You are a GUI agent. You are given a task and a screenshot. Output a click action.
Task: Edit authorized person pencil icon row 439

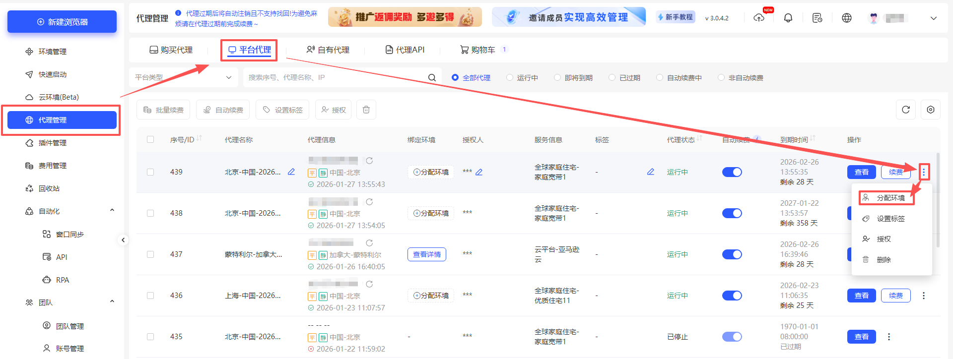[x=479, y=172]
